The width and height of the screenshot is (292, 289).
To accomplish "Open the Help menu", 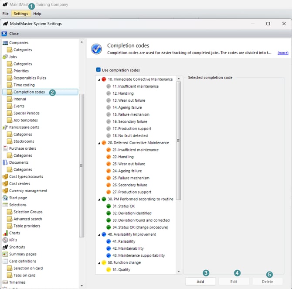I will point(37,14).
